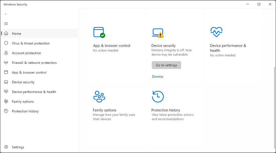Click the Dismiss link
The image size is (276, 153).
[x=158, y=76]
